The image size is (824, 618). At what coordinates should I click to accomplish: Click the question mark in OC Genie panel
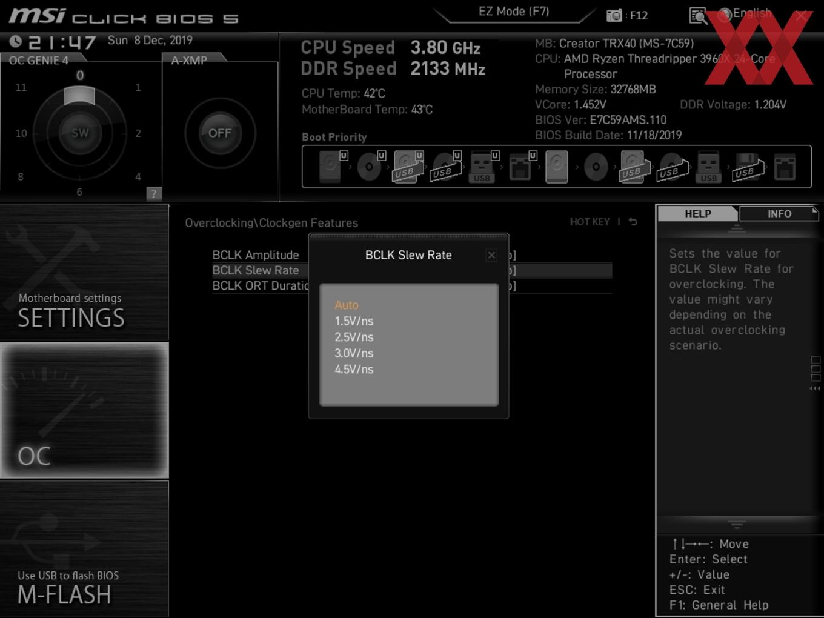[x=153, y=193]
